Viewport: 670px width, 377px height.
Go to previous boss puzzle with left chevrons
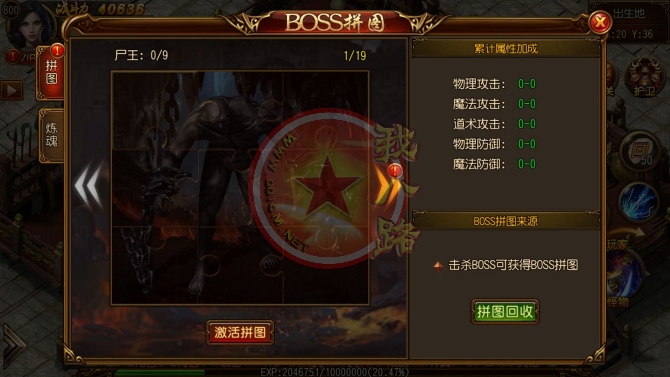(89, 186)
